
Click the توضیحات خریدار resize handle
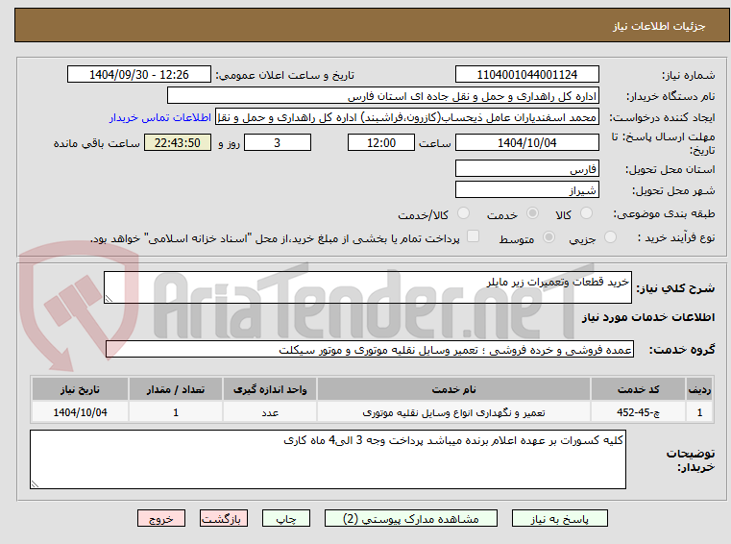tap(35, 484)
